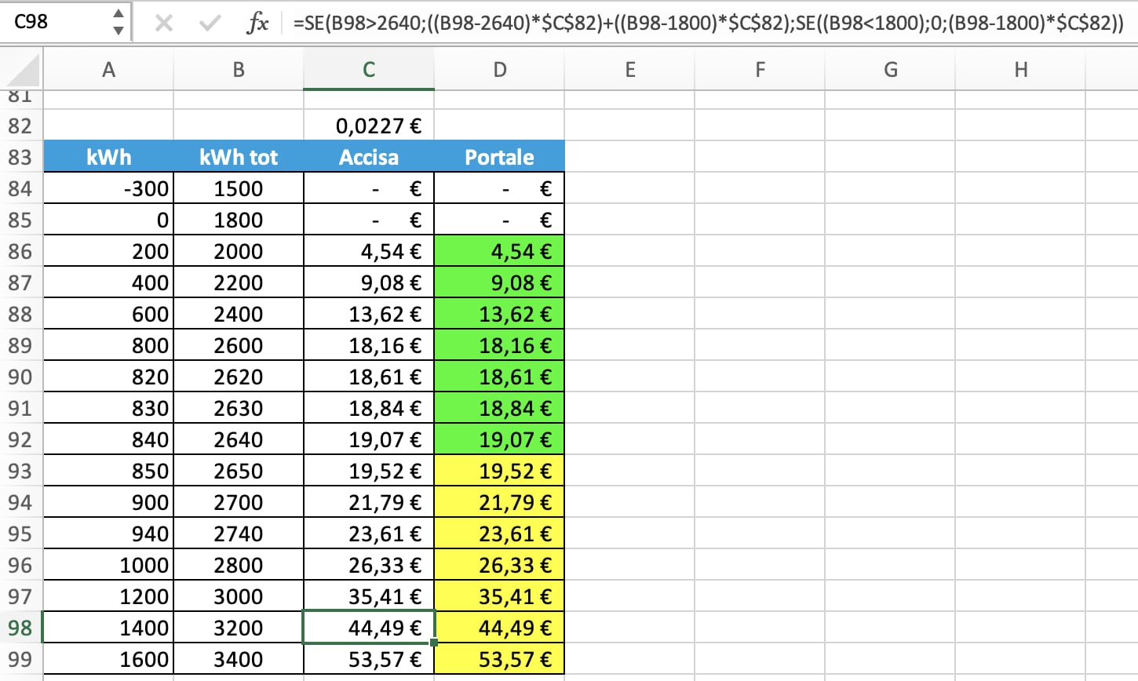This screenshot has height=681, width=1138.
Task: Click the Name Box showing C98
Action: (55, 22)
